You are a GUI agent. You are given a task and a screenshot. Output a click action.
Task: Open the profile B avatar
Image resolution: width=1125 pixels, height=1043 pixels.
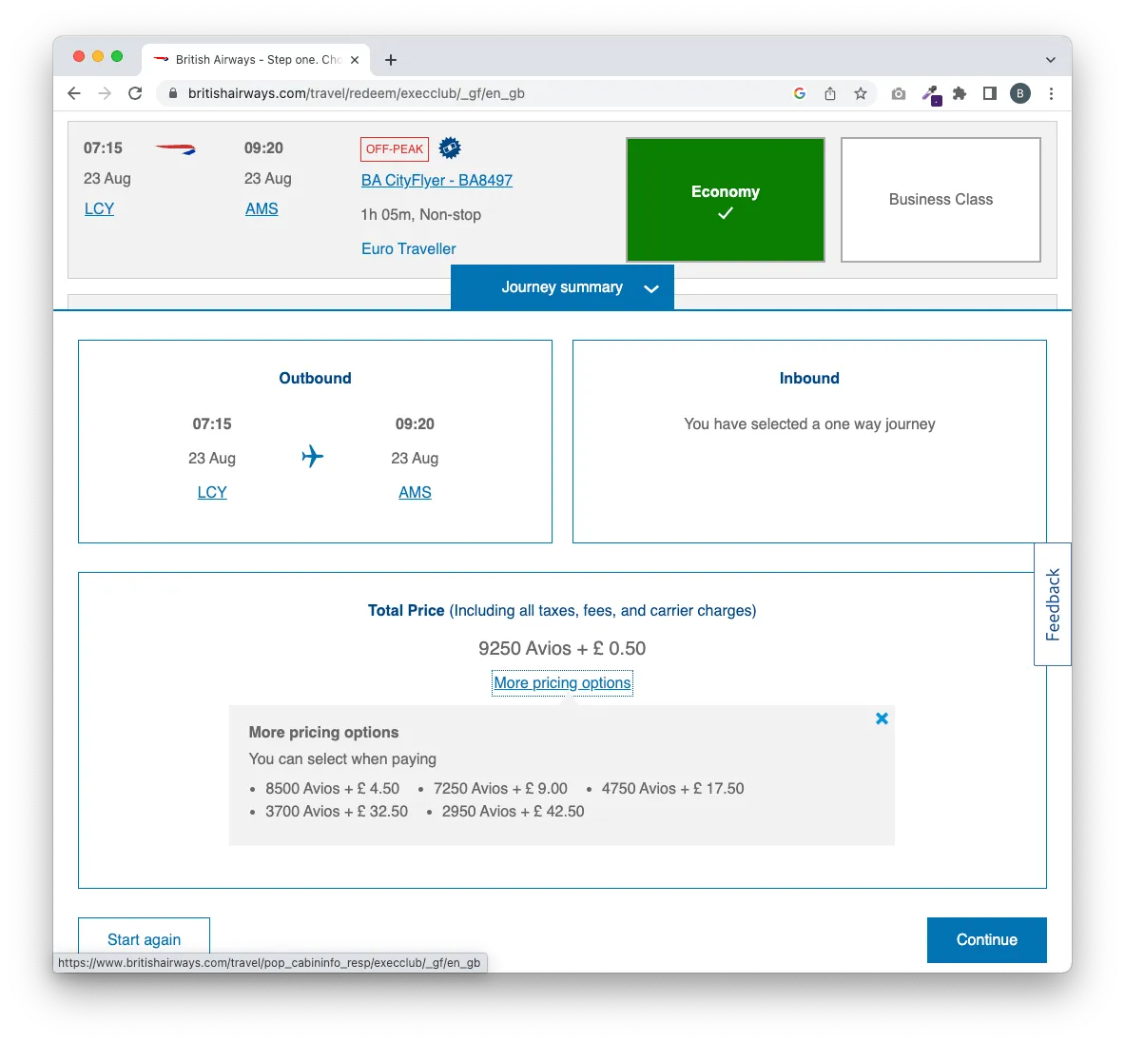(1020, 93)
